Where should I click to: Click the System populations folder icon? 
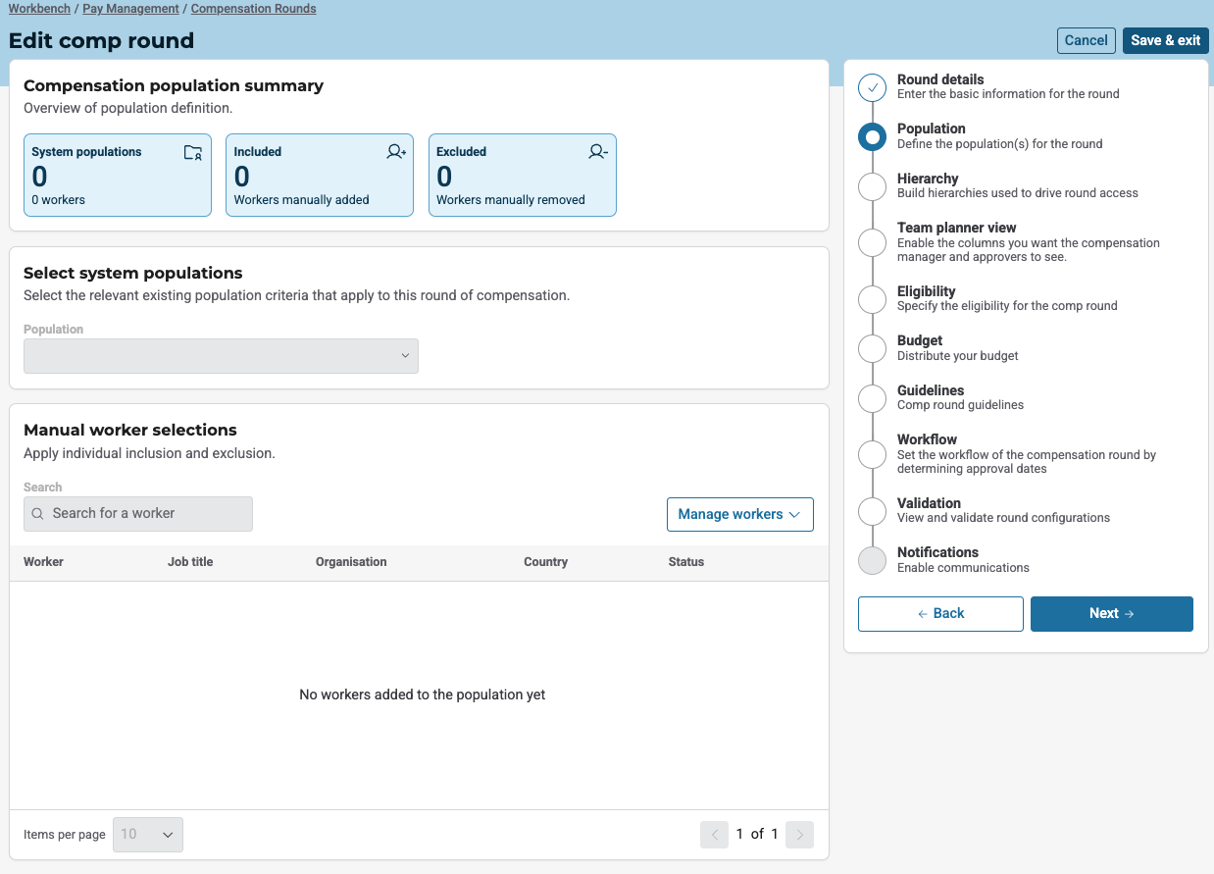(193, 152)
